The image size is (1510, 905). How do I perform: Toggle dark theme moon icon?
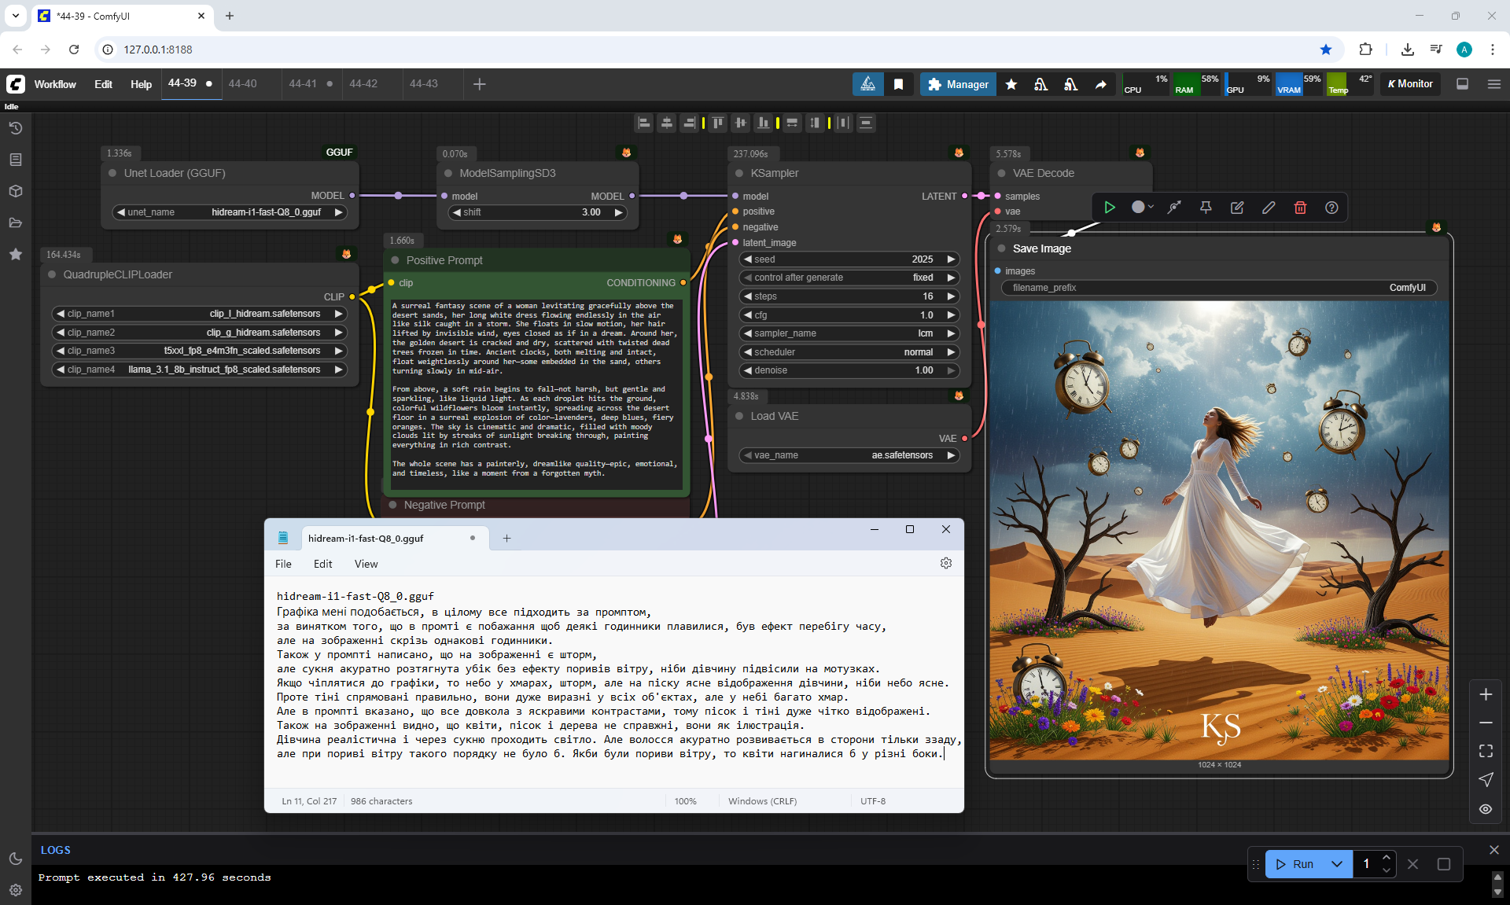[15, 859]
